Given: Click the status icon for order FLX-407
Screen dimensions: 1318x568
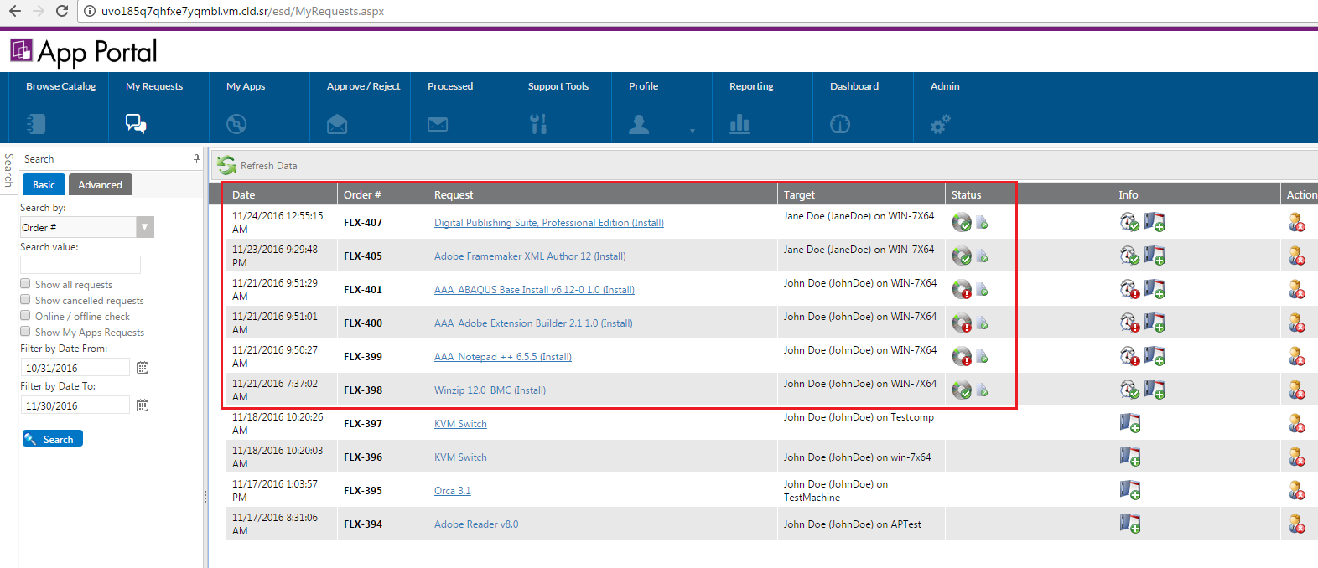Looking at the screenshot, I should 962,223.
